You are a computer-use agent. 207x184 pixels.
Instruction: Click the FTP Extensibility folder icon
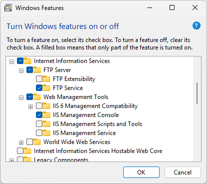46,79
